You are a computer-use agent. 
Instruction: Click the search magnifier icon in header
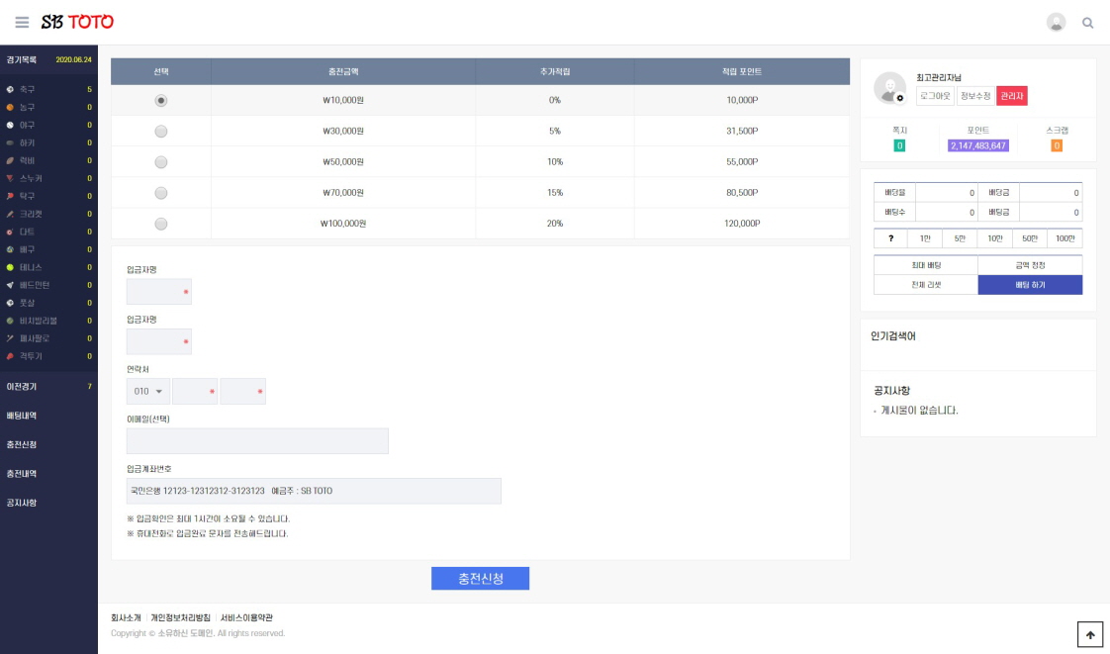point(1088,23)
